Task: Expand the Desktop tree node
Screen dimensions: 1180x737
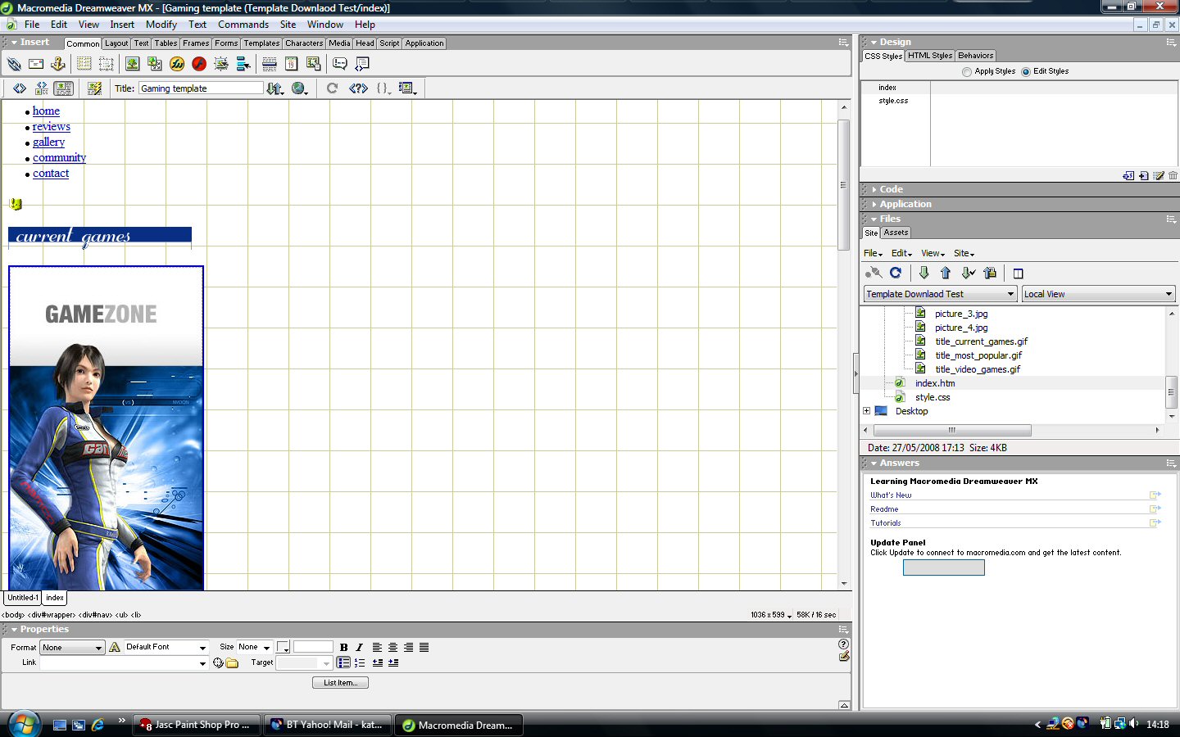Action: tap(866, 411)
